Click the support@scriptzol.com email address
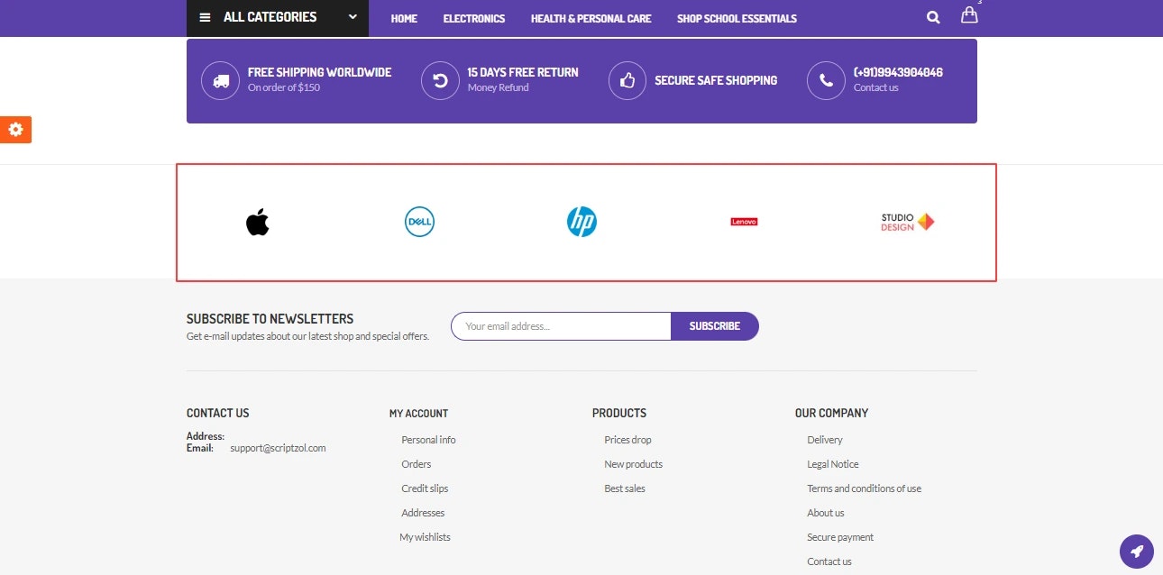1163x575 pixels. (x=278, y=448)
